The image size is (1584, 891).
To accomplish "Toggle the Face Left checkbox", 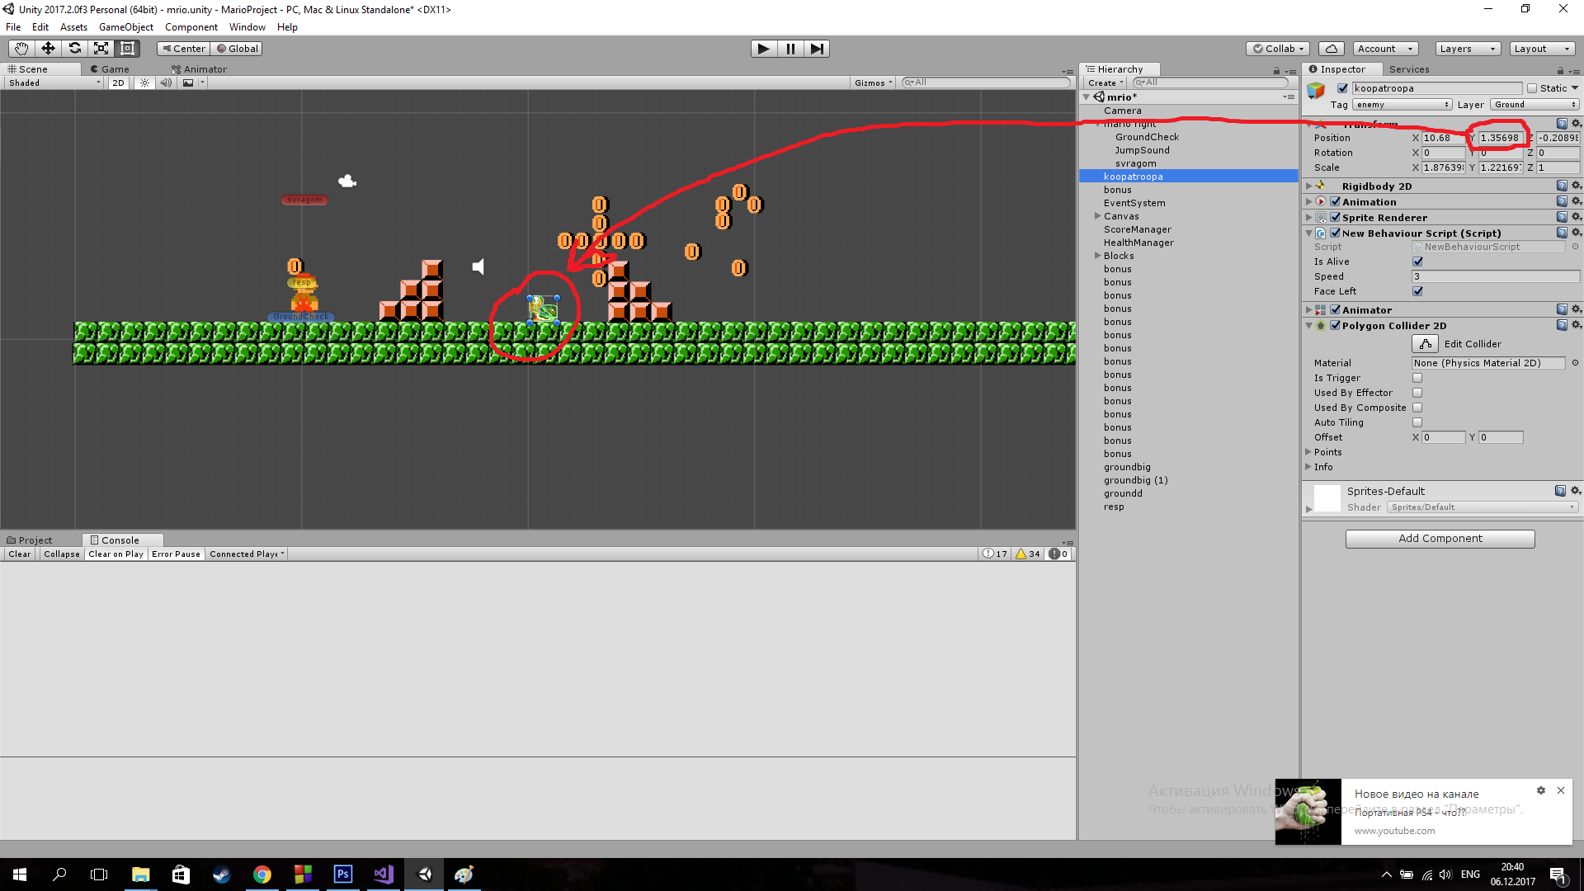I will pos(1417,291).
